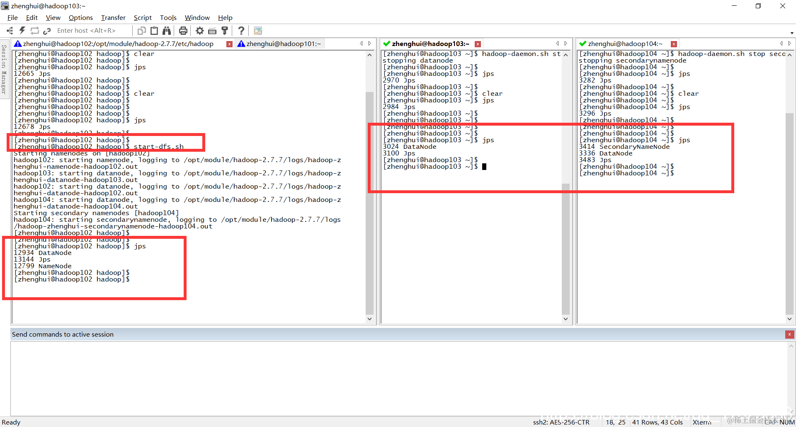The height and width of the screenshot is (427, 796).
Task: Close the hadoop102 tab with its red x
Action: [229, 44]
